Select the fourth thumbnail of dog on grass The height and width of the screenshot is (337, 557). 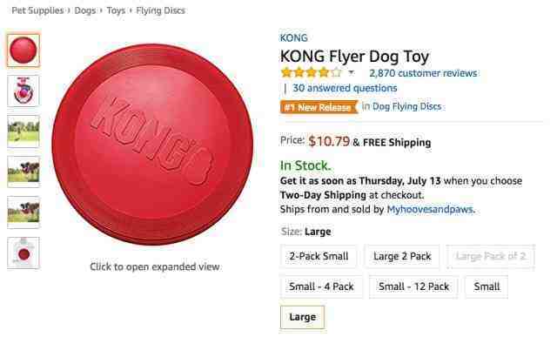tap(23, 172)
